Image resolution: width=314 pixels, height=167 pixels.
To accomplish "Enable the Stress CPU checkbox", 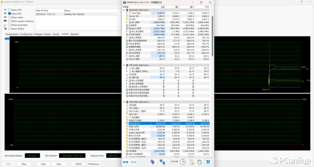I will 9,10.
